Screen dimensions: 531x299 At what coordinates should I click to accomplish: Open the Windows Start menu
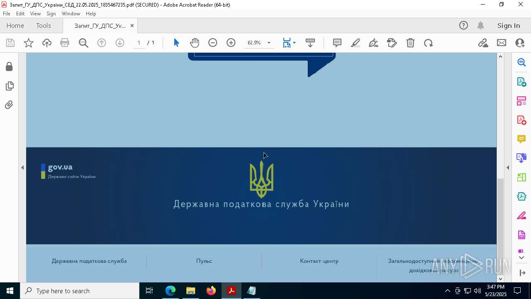[10, 291]
